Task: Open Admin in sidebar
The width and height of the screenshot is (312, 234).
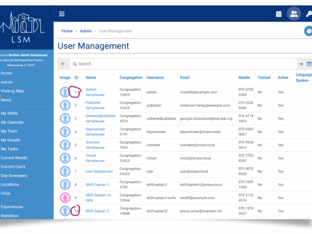Action: pos(7,82)
